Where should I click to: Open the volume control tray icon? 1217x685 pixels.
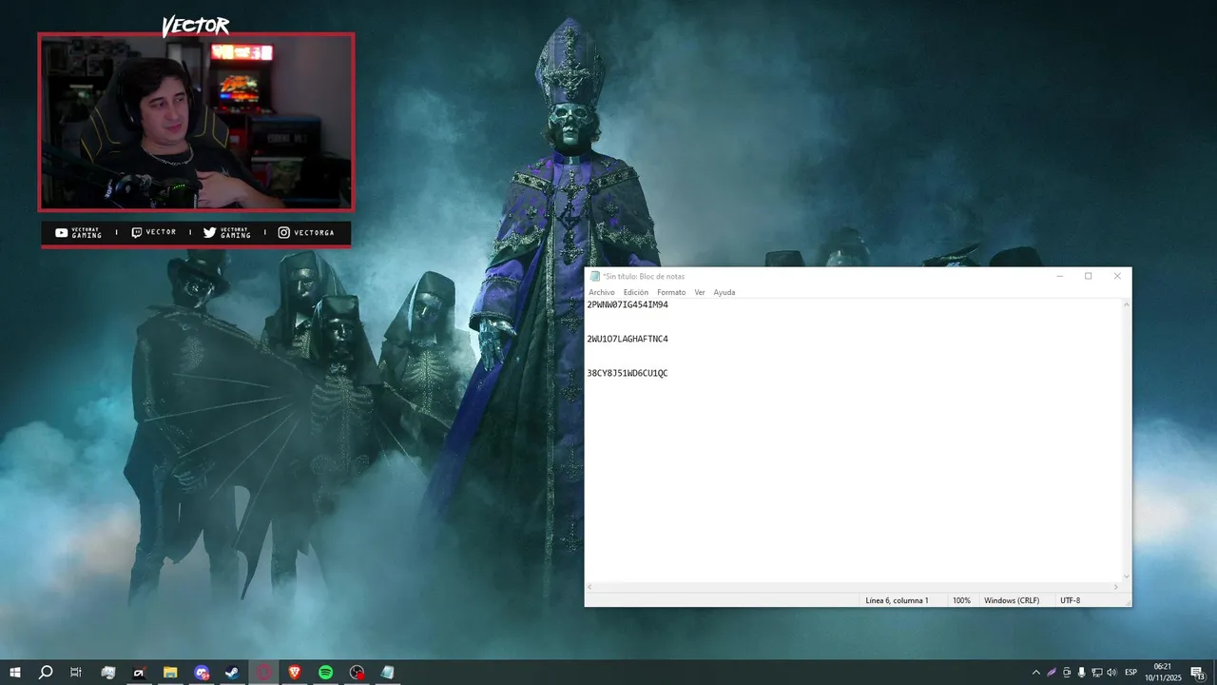pyautogui.click(x=1112, y=673)
